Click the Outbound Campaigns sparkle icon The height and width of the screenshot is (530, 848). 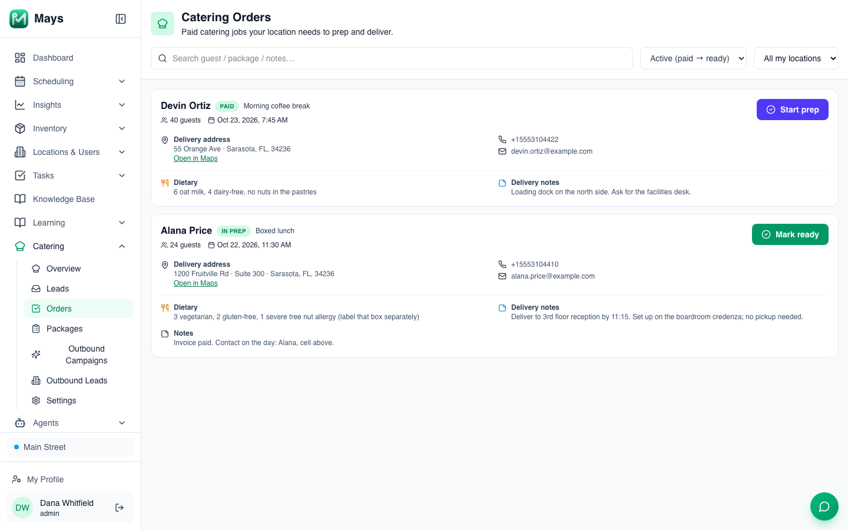[x=36, y=355]
